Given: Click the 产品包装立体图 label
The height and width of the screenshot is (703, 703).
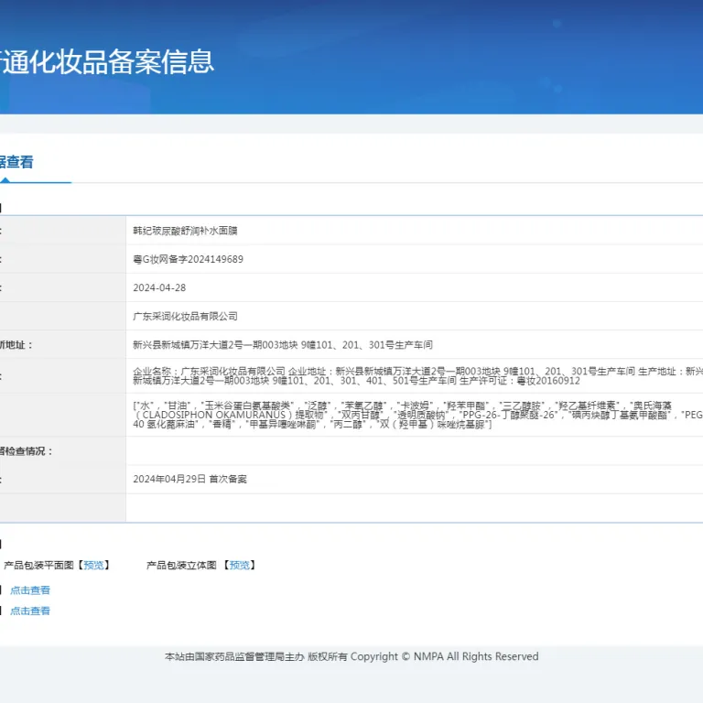Looking at the screenshot, I should click(181, 566).
